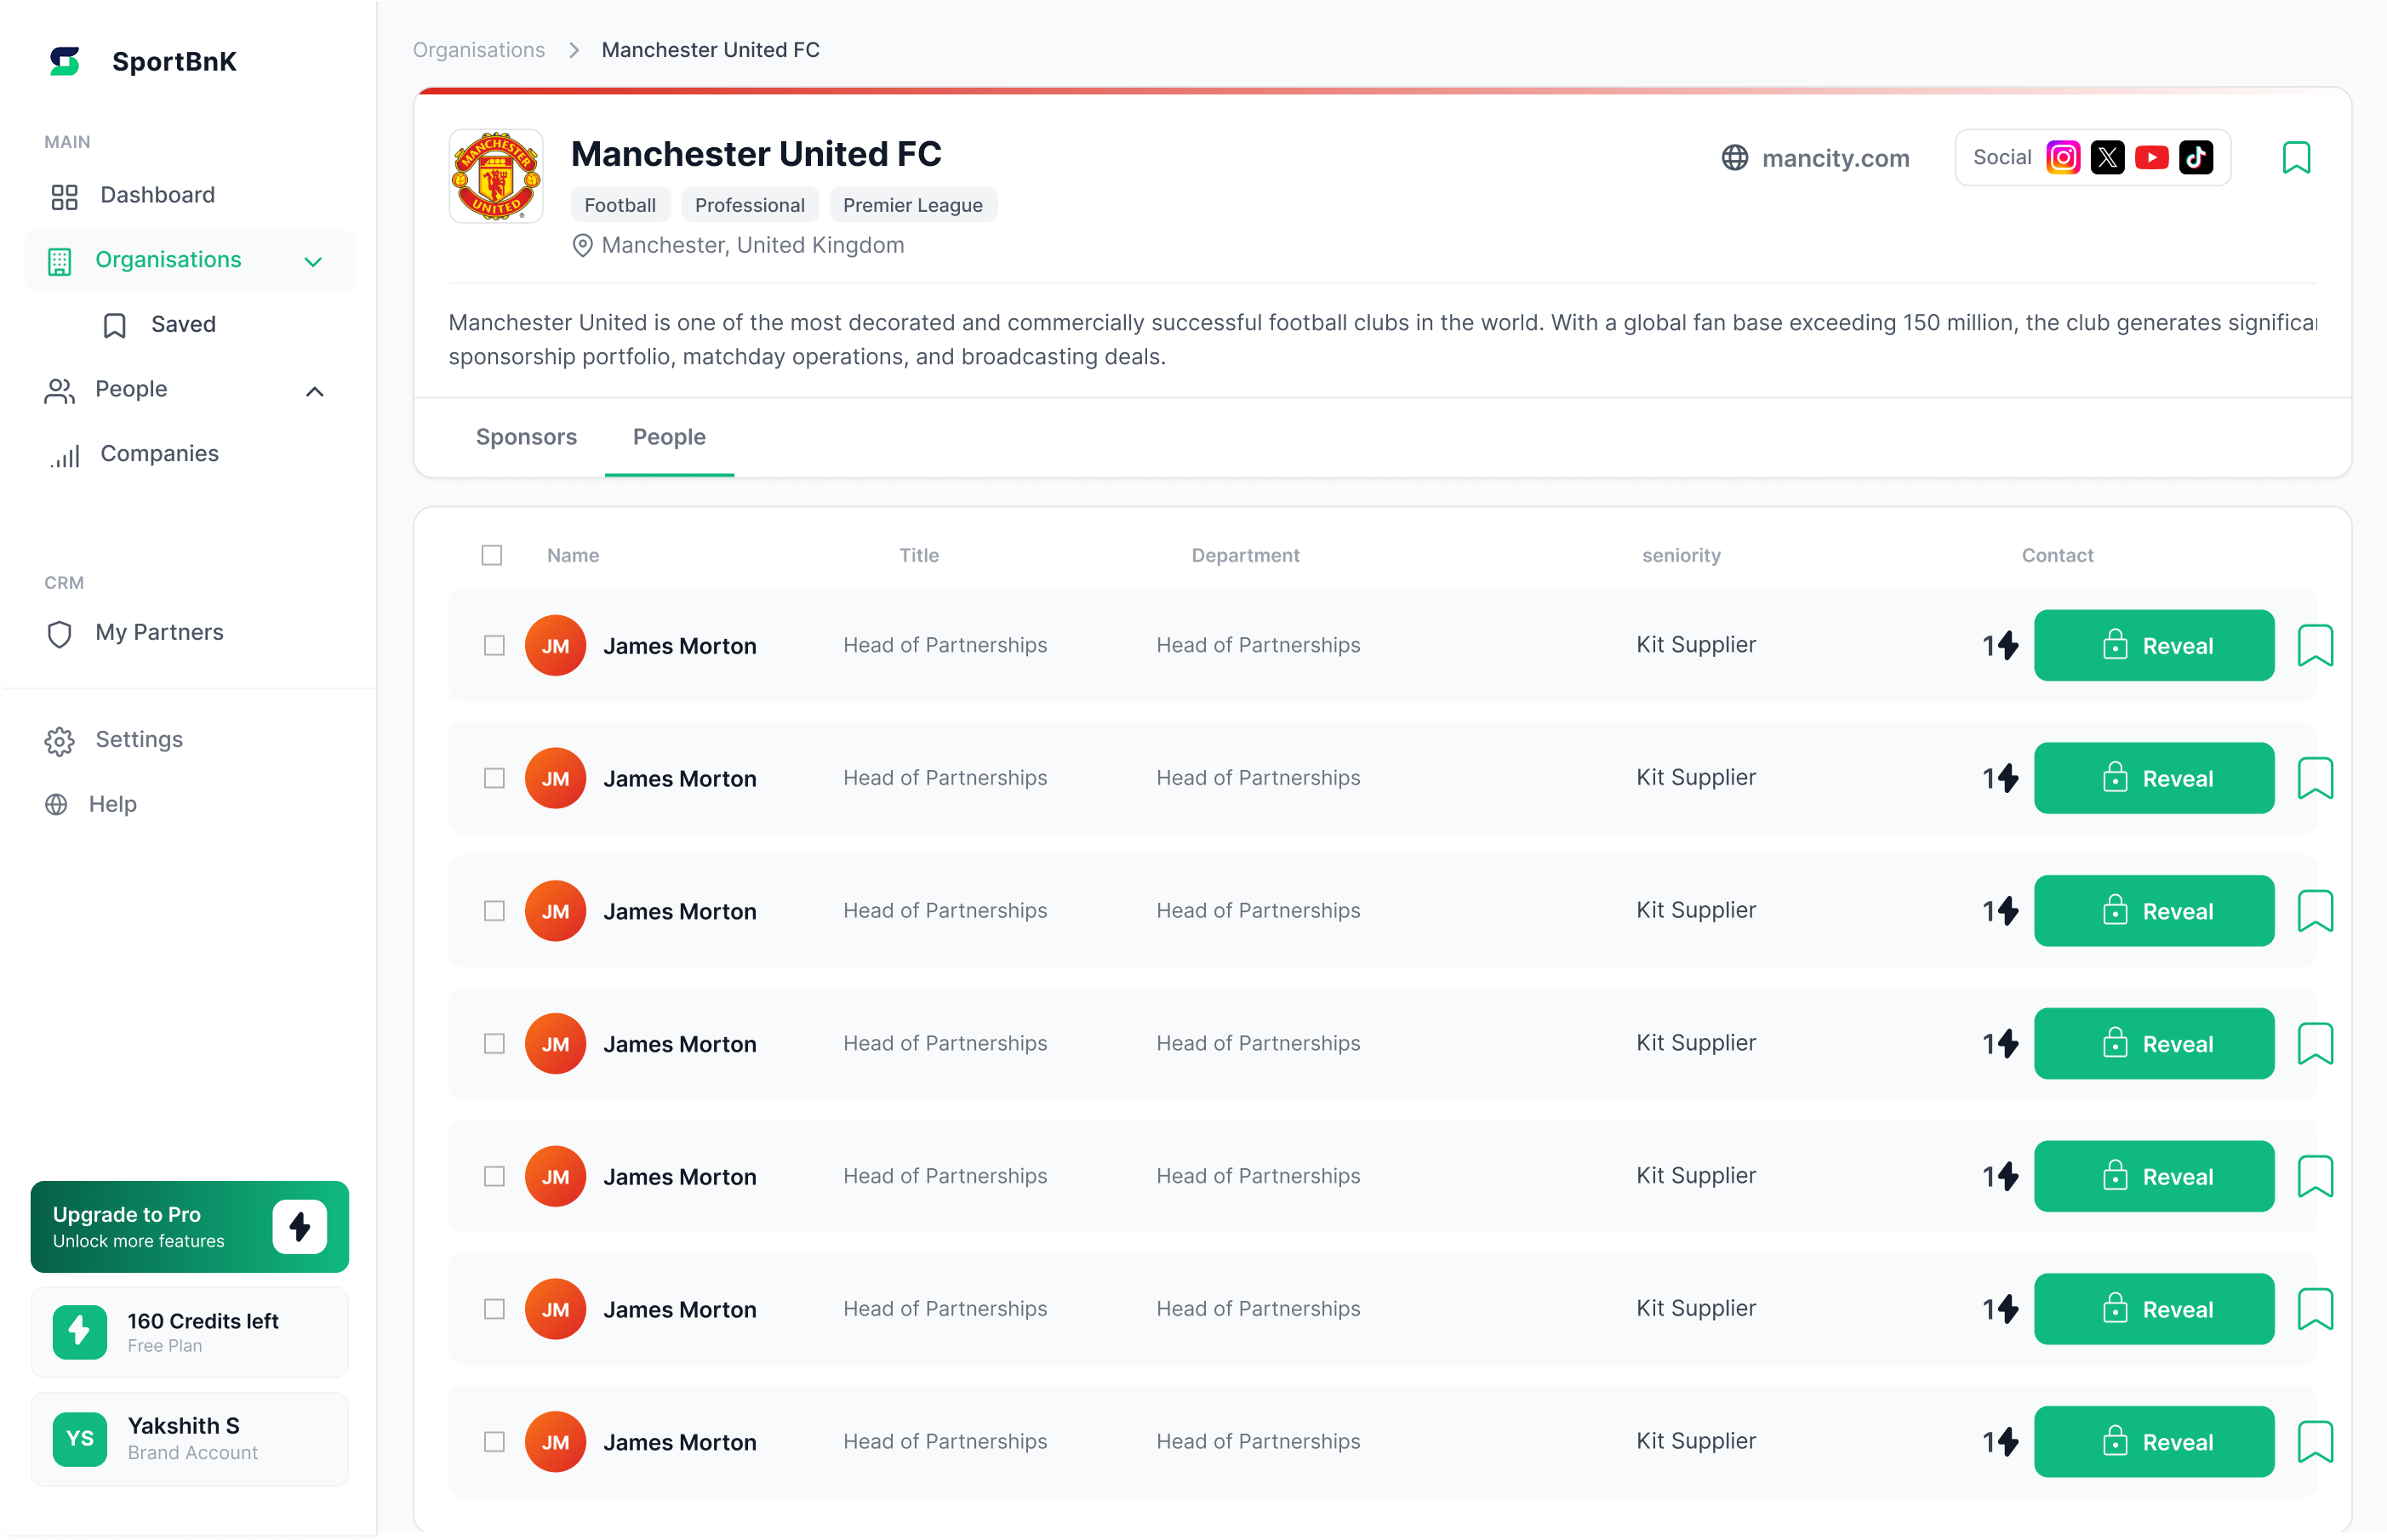The width and height of the screenshot is (2387, 1540).
Task: Click the Manchester United crest logo
Action: 496,176
